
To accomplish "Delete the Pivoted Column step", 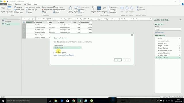I will [x=156, y=58].
